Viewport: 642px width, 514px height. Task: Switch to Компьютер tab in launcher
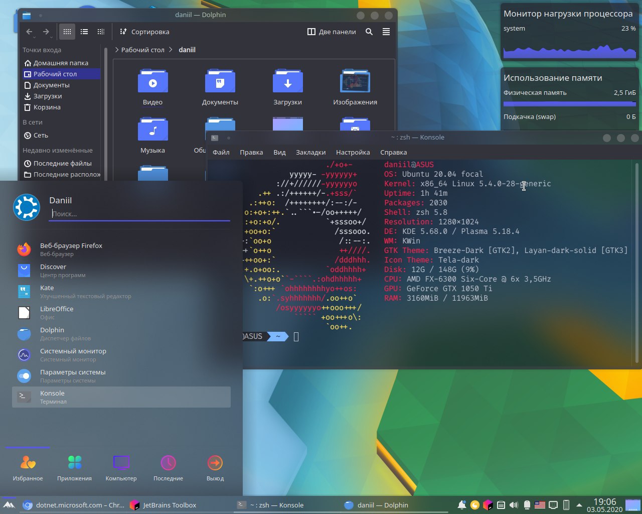click(x=121, y=468)
